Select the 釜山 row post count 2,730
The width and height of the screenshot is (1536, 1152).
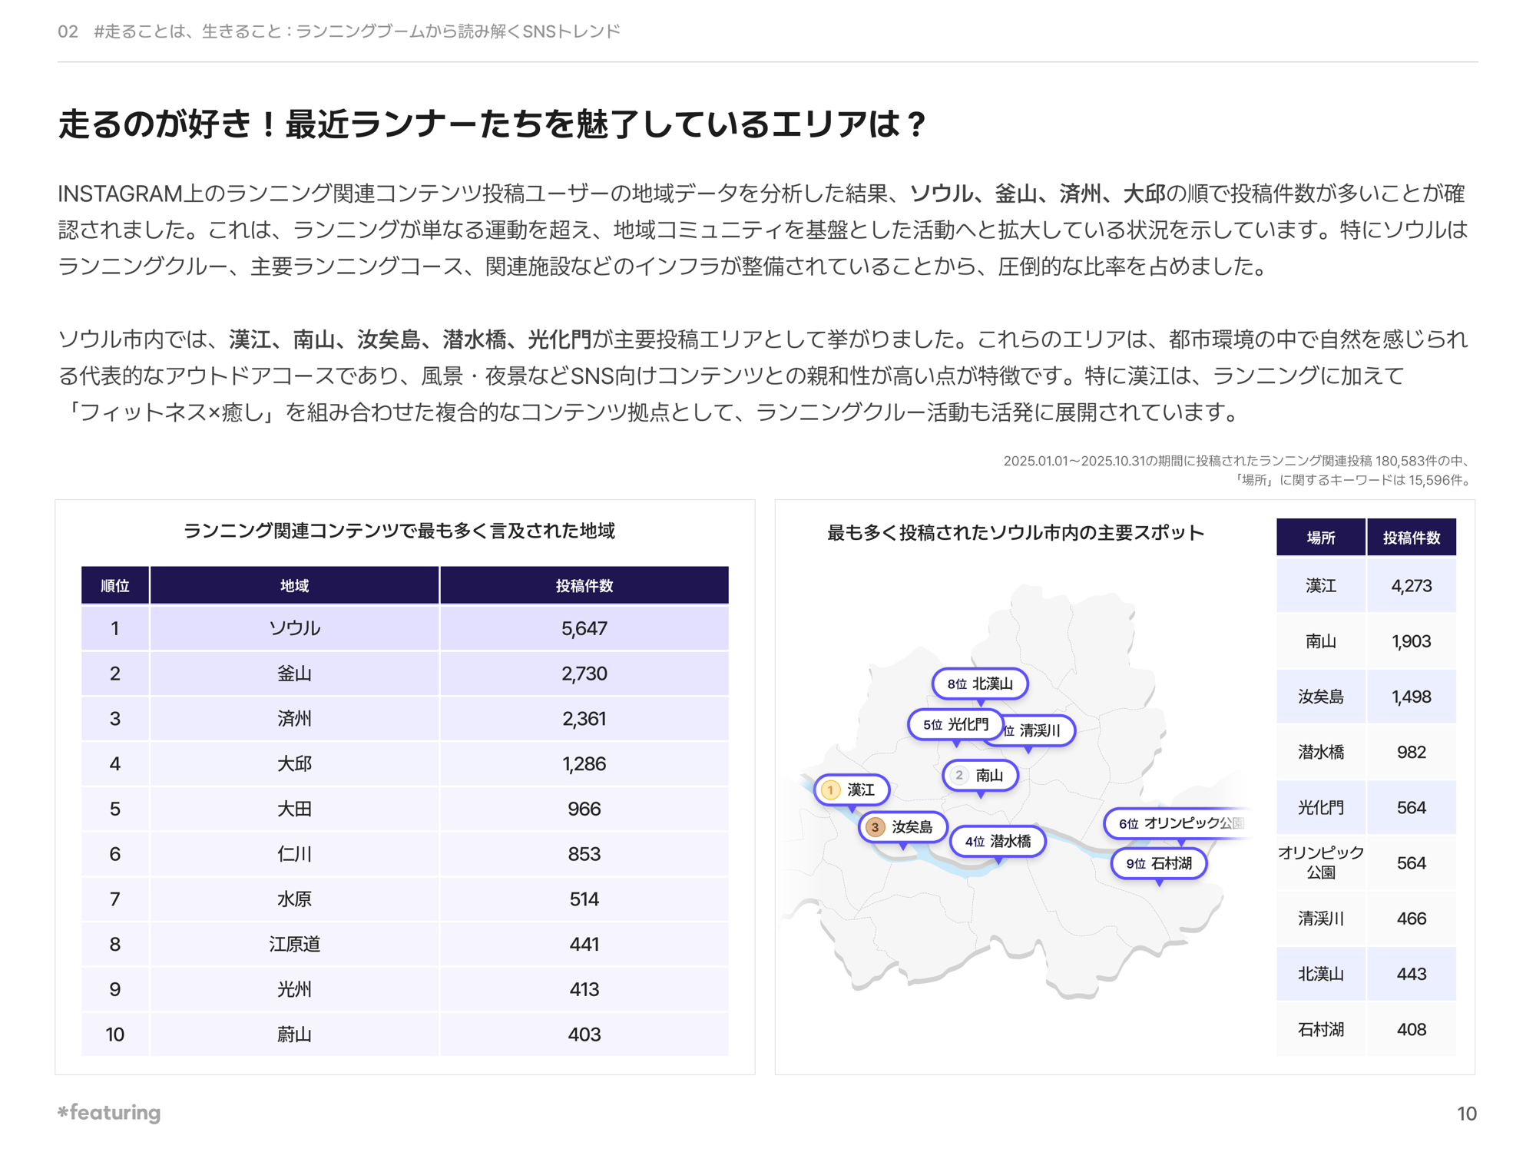coord(584,674)
